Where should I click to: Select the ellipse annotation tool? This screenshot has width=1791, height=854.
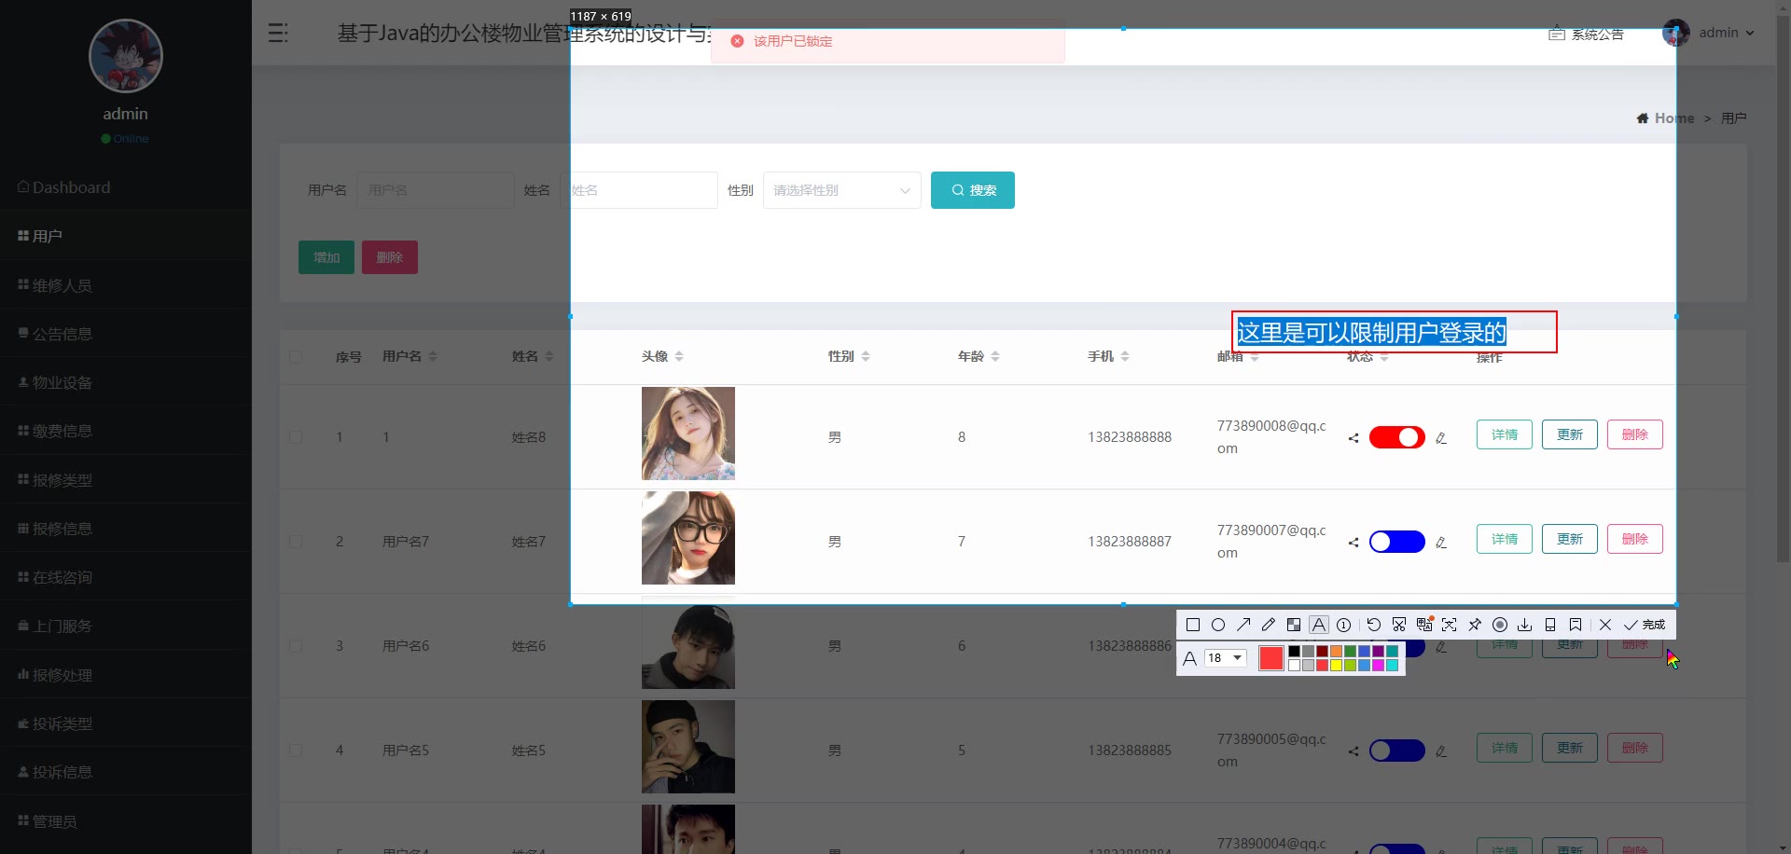[x=1218, y=625]
